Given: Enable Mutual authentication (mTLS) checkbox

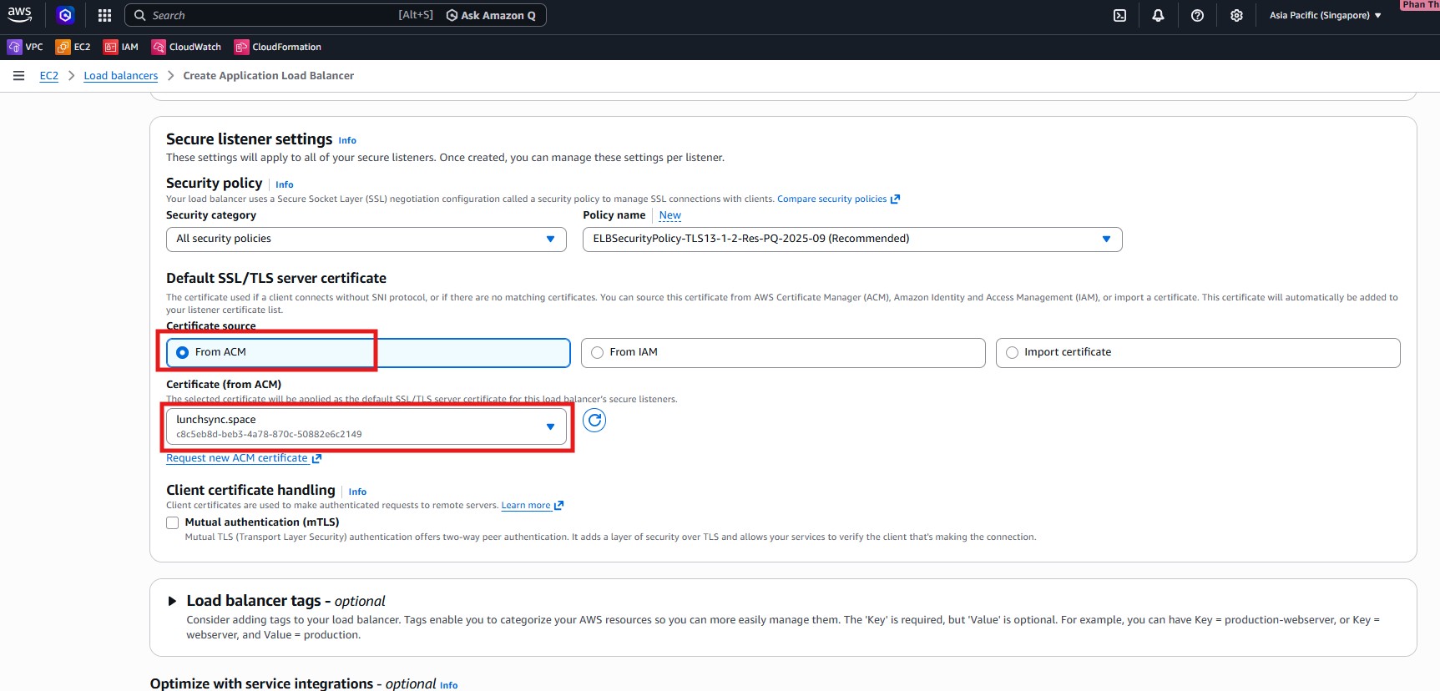Looking at the screenshot, I should coord(173,522).
